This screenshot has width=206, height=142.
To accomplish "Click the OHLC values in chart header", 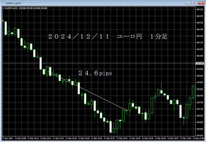I will point(33,8).
